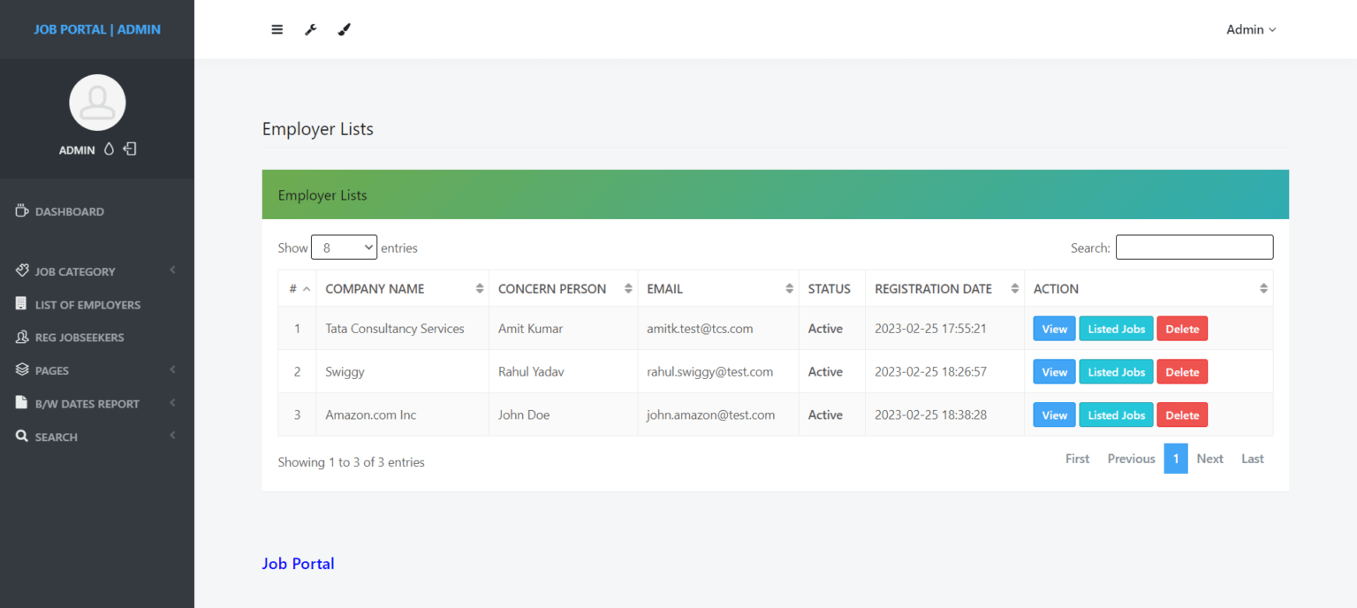Open the Show entries dropdown
The image size is (1357, 608).
coord(344,247)
